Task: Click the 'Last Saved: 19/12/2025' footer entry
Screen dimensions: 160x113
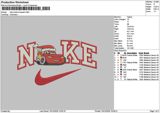Action: pyautogui.click(x=53, y=111)
